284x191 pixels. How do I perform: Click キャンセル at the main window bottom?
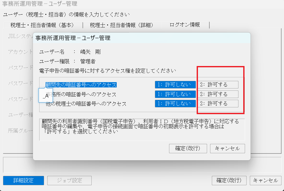tap(265, 180)
